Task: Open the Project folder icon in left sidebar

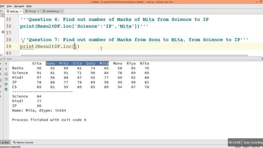Action: (3, 16)
